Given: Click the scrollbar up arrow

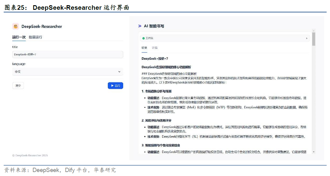Looking at the screenshot, I should pos(314,31).
